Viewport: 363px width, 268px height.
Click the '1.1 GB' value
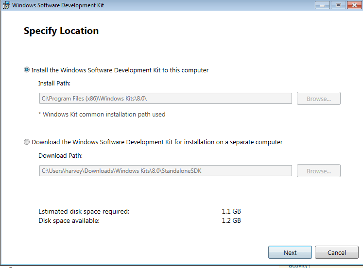[231, 211]
